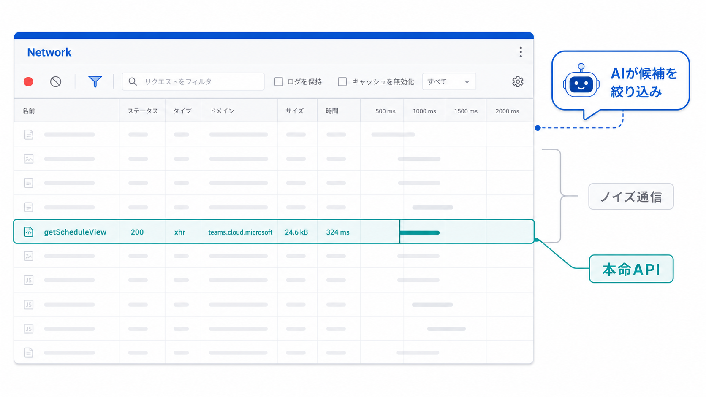The image size is (706, 397).
Task: Sort by タイプ column header
Action: 182,111
